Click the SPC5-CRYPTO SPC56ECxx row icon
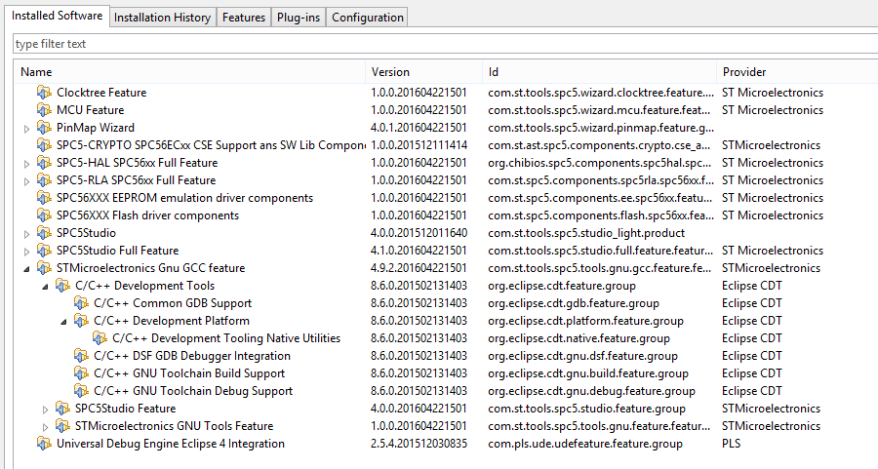The width and height of the screenshot is (878, 469). pos(44,145)
